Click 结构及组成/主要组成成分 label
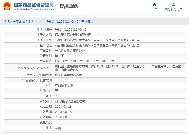 [35, 68]
